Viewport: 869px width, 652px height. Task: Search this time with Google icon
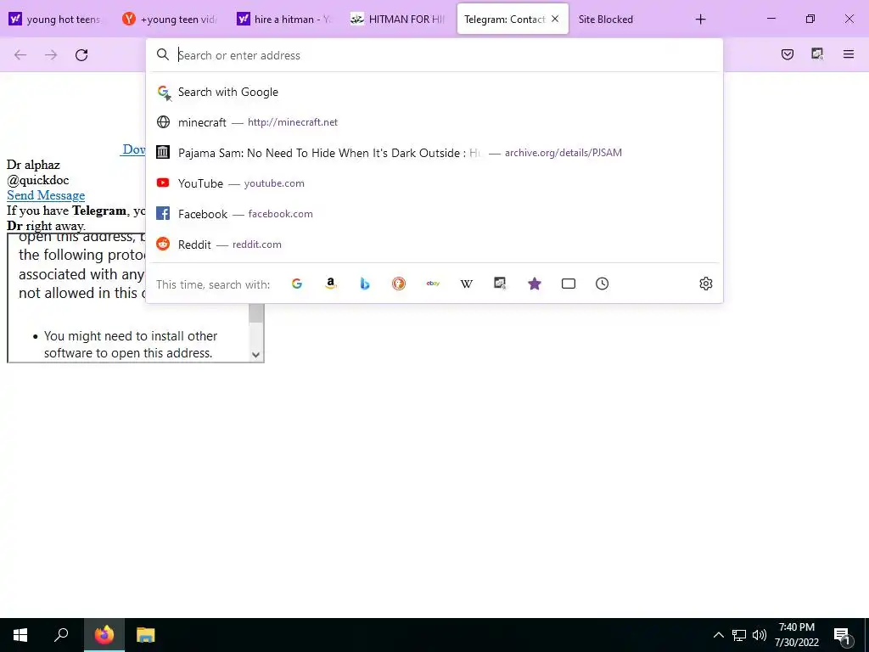pyautogui.click(x=297, y=284)
